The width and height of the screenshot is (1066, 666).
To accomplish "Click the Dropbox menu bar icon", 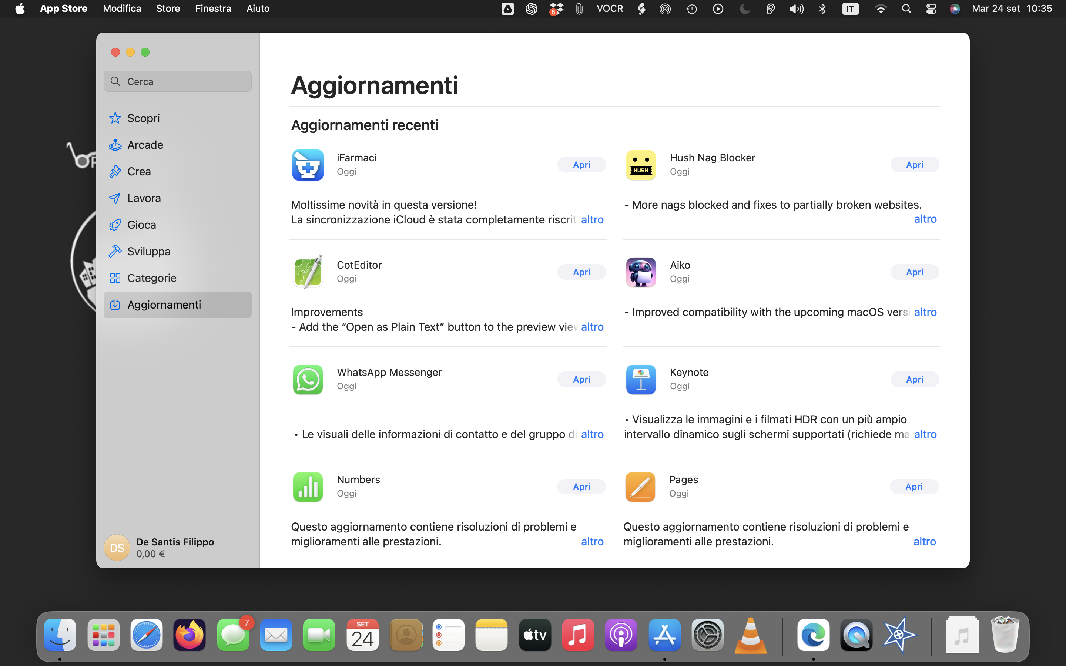I will click(x=556, y=9).
